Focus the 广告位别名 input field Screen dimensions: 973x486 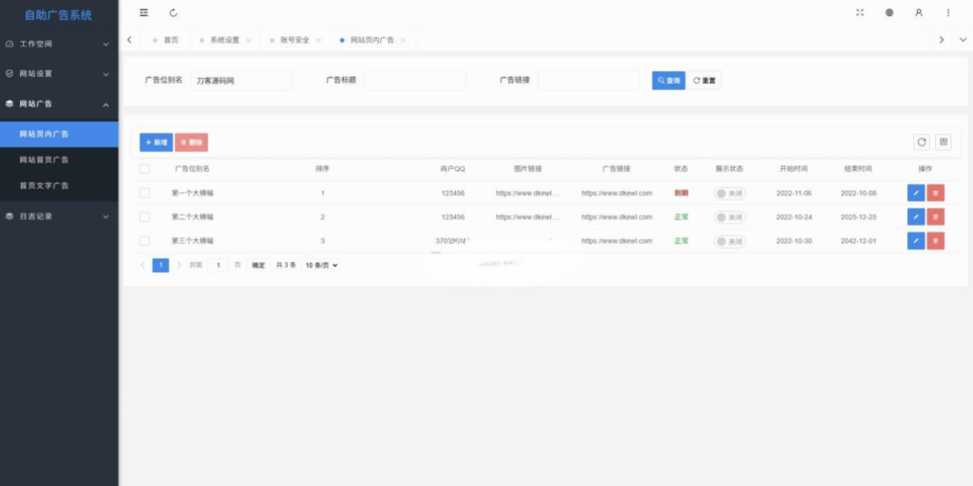point(241,81)
